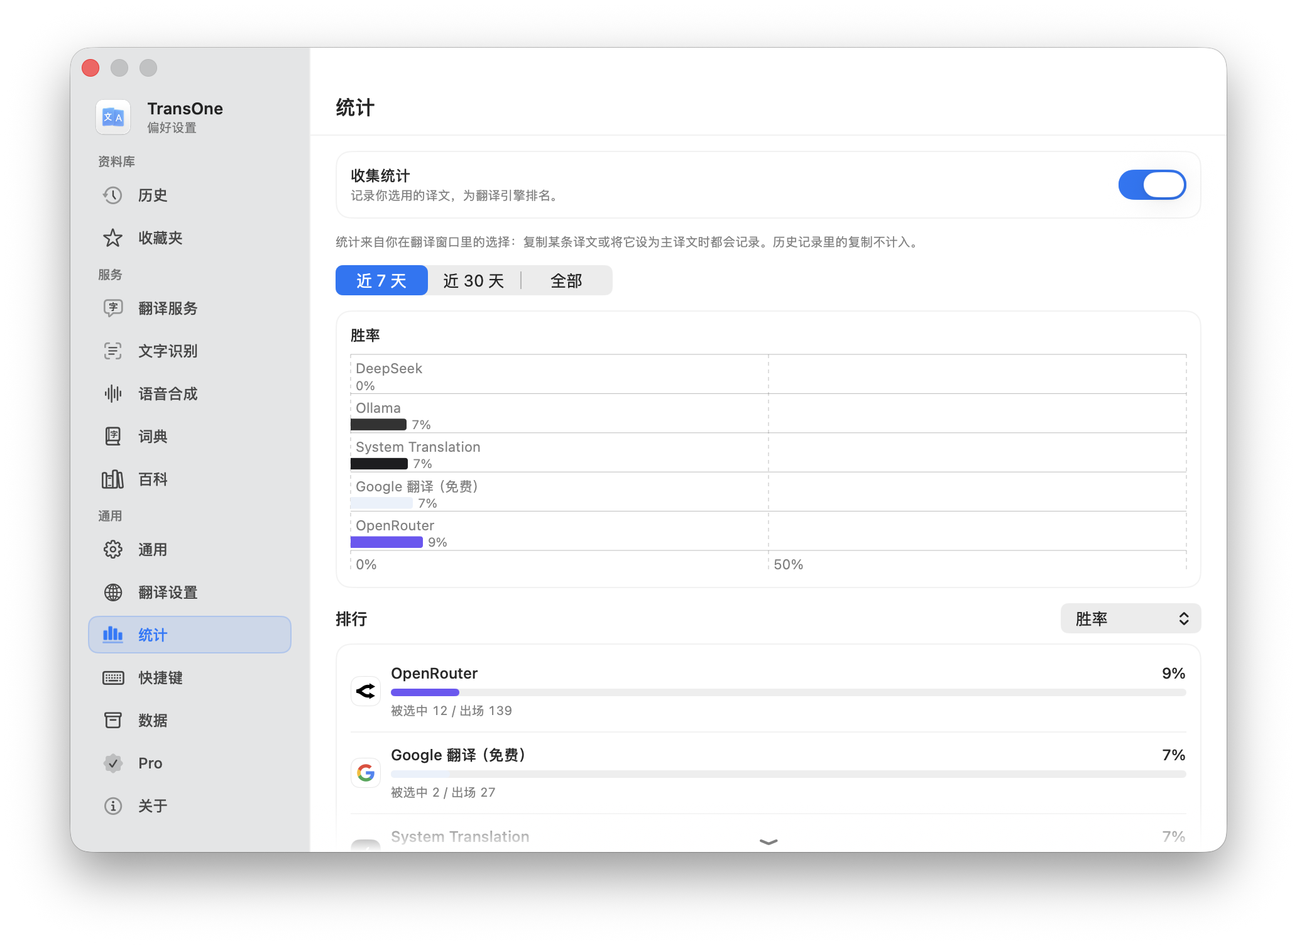
Task: Open 翻译设置 page
Action: 190,593
